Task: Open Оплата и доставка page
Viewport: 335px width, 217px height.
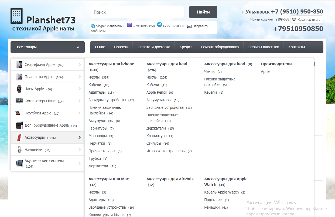Action: coord(154,47)
